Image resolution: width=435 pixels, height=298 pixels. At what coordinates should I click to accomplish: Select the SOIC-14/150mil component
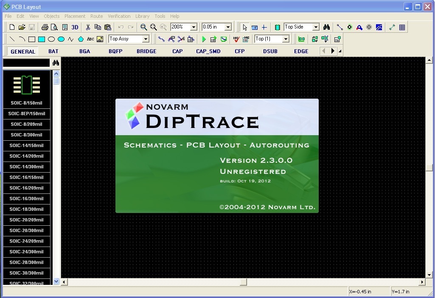point(27,145)
